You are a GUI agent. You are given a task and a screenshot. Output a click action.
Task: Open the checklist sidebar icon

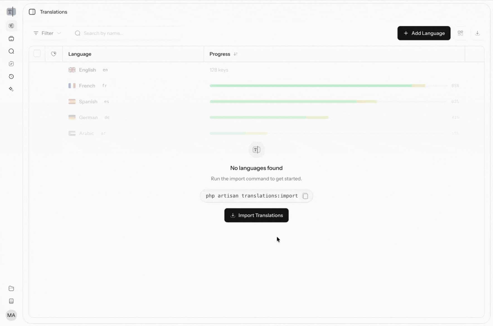tap(11, 64)
